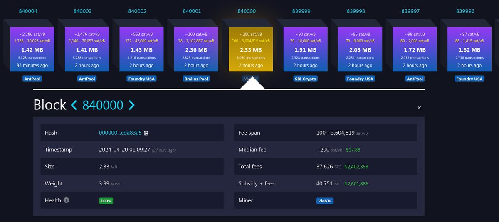Select the gold 2.33 MB block cube

tap(251, 49)
